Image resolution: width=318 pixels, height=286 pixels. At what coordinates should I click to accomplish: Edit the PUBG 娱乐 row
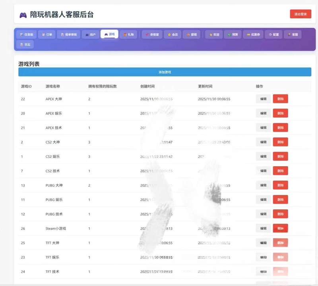pos(263,200)
